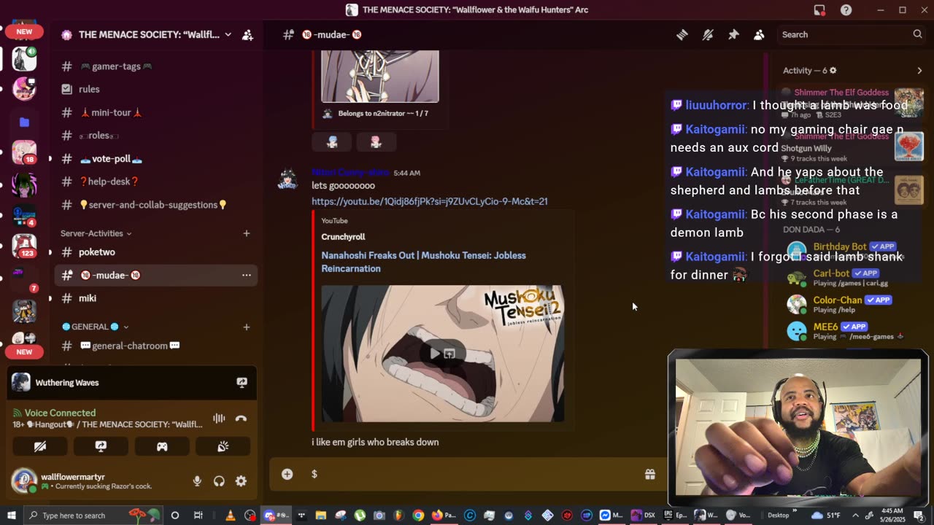Open Carl-bot member entry
934x525 pixels.
pos(846,278)
